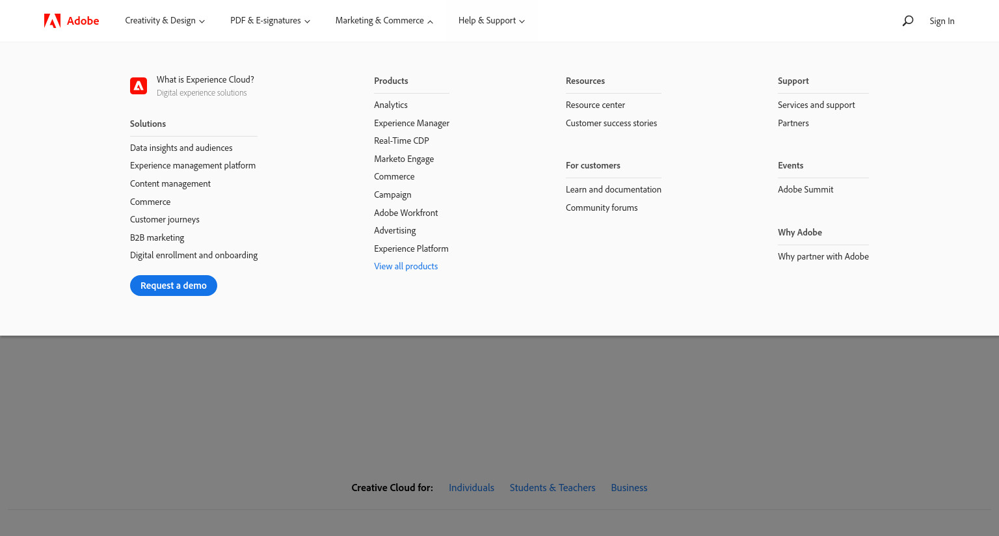Click Digital experience solutions subtitle
Image resolution: width=999 pixels, height=536 pixels.
click(x=202, y=93)
